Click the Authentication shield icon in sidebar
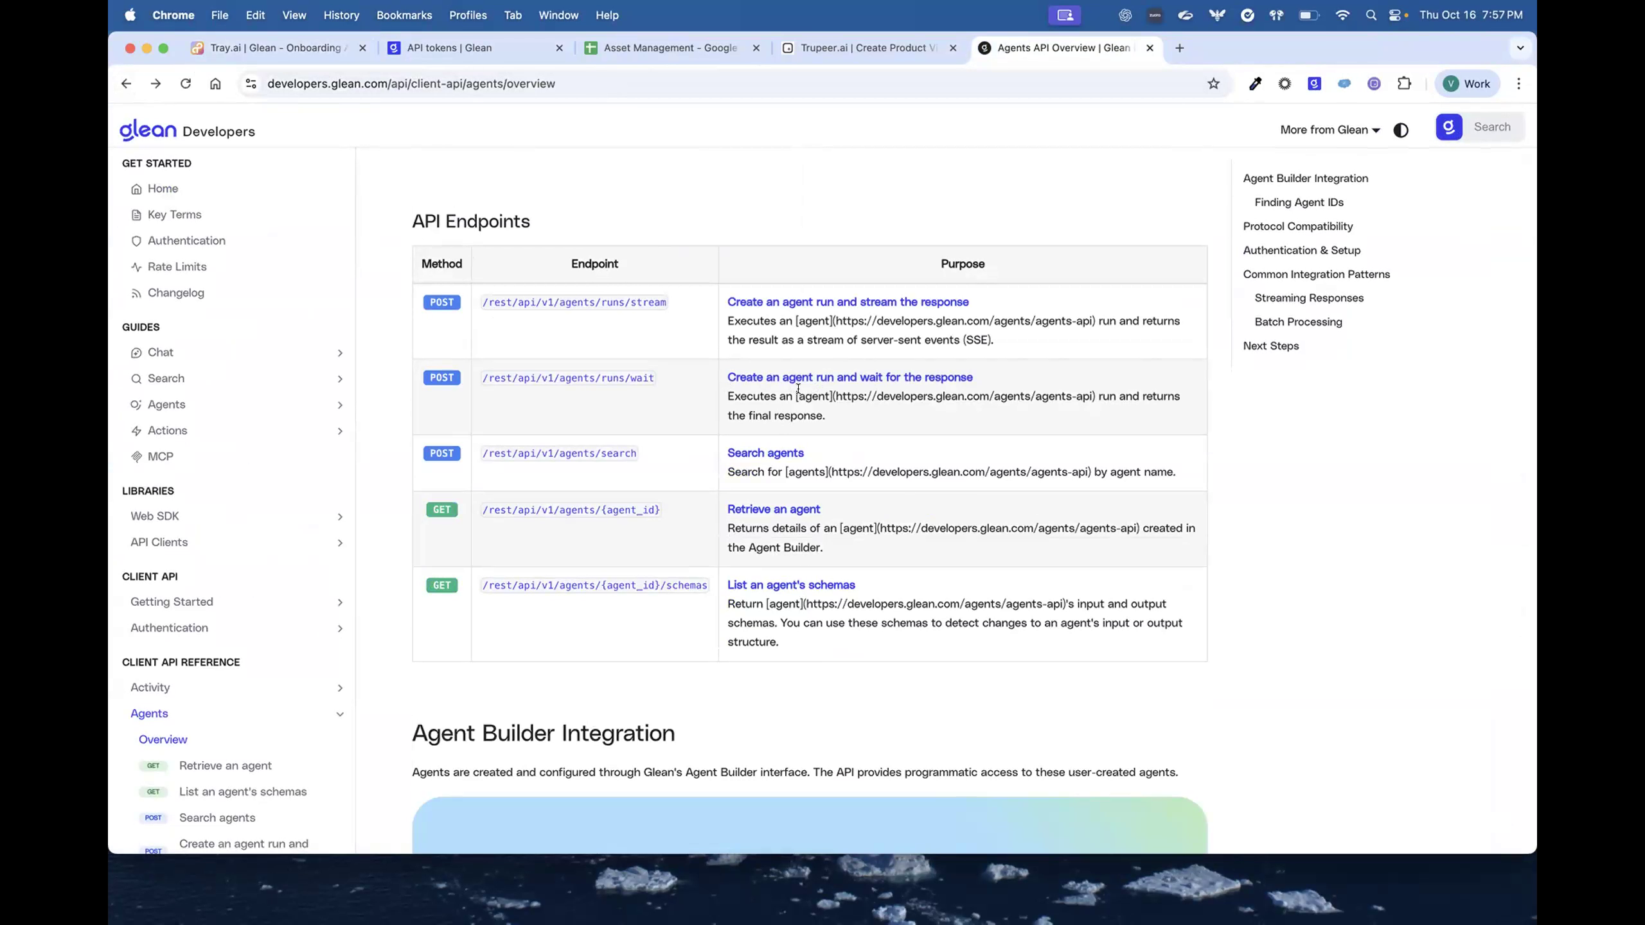Viewport: 1645px width, 925px height. click(x=137, y=241)
